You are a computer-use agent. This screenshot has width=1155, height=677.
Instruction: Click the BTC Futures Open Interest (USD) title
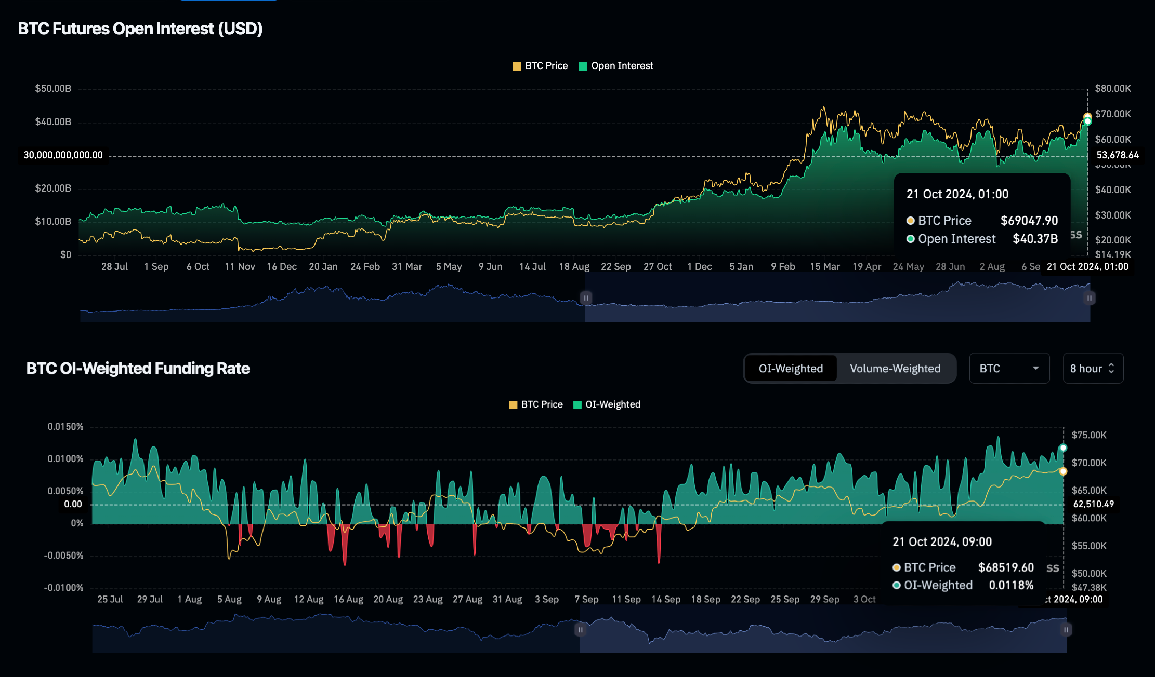pos(140,29)
